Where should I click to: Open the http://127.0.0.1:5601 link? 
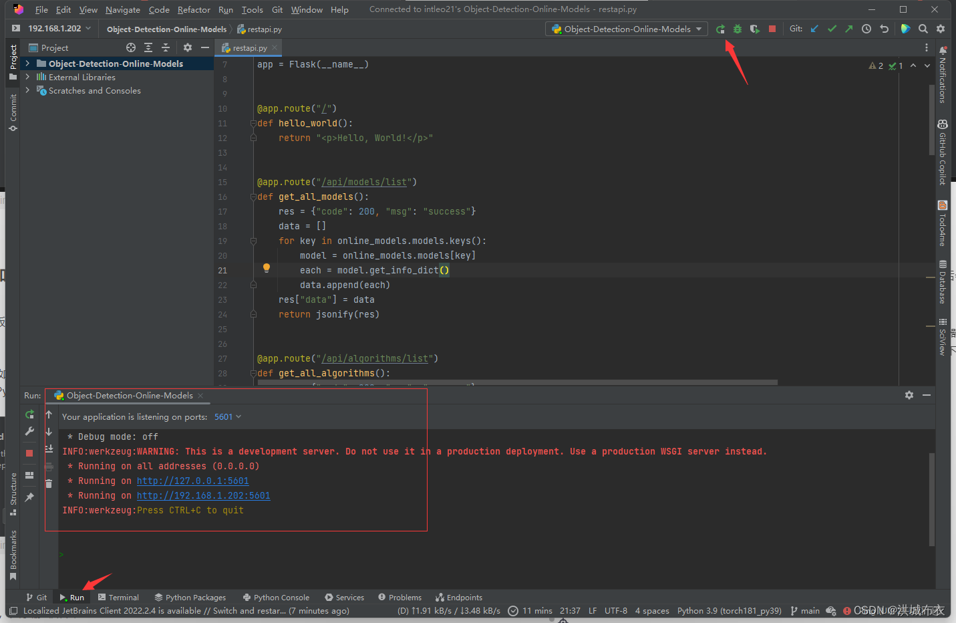pos(192,481)
